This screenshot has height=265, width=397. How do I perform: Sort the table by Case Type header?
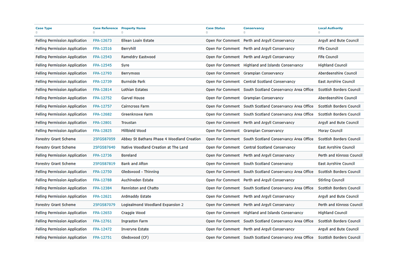44,28
